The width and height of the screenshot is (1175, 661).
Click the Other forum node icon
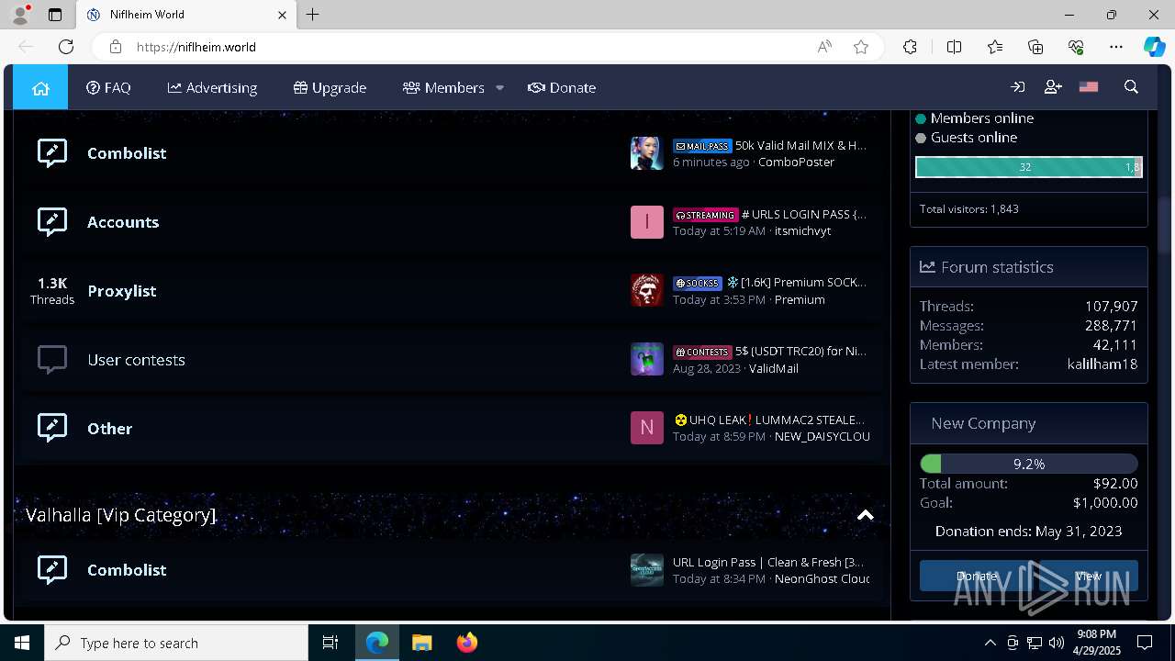[52, 428]
